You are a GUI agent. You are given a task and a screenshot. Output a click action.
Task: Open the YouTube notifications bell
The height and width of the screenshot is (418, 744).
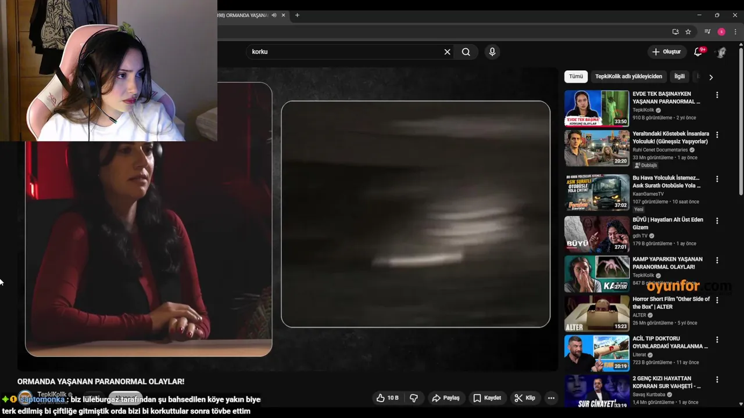pos(698,52)
